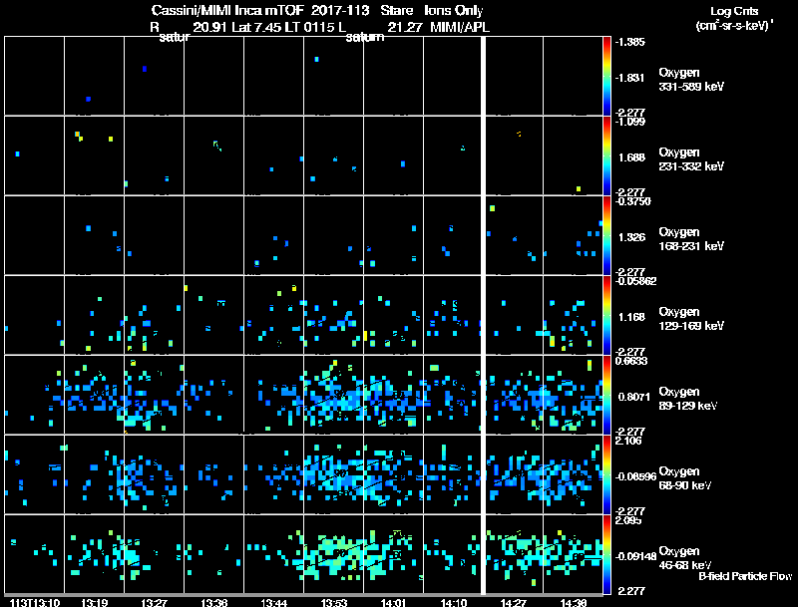The height and width of the screenshot is (607, 798).
Task: Open the 13:27 panel in 89-129 keV row
Action: pos(154,395)
